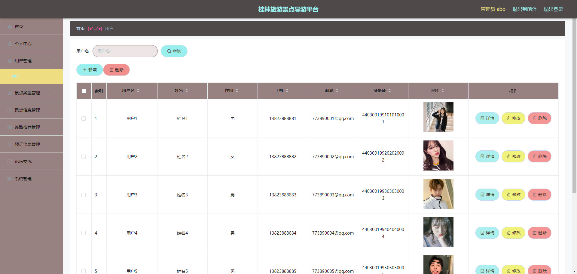Click the 新增 button to add a user
This screenshot has height=274, width=577.
coord(90,70)
